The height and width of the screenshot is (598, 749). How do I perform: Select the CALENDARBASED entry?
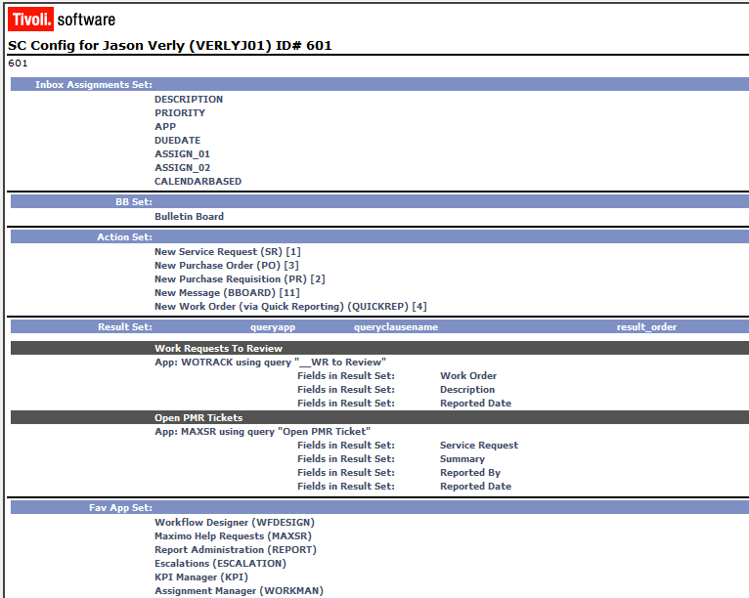coord(198,182)
